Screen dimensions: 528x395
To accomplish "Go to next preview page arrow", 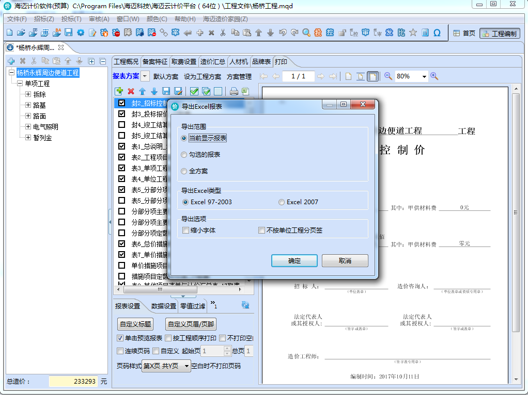I will (320, 76).
